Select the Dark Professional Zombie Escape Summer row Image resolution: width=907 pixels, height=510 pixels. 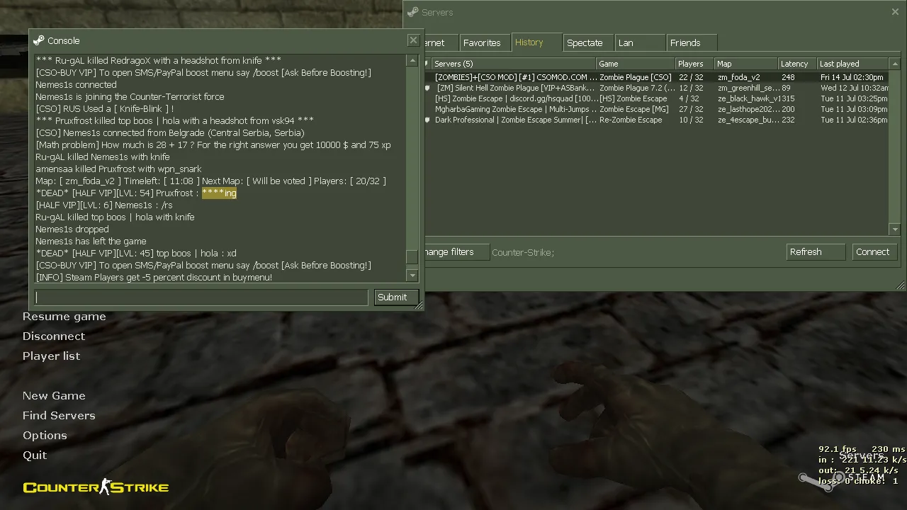click(x=656, y=120)
